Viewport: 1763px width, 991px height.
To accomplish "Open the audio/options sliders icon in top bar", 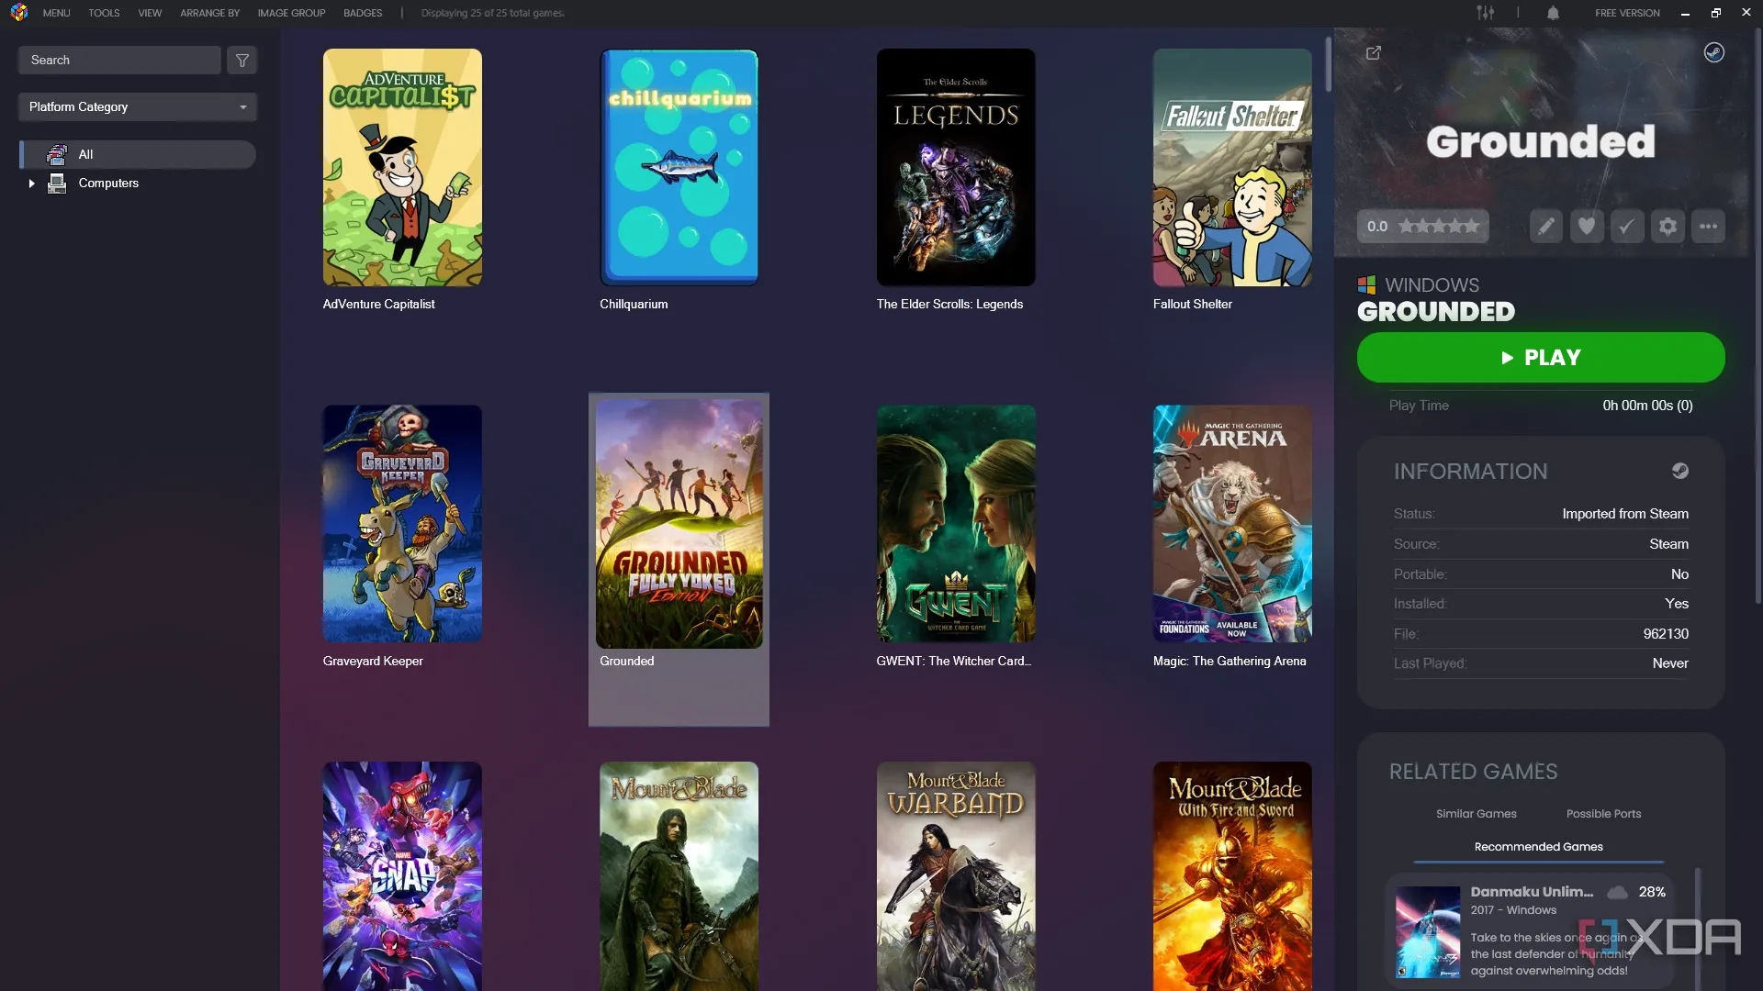I will point(1485,13).
